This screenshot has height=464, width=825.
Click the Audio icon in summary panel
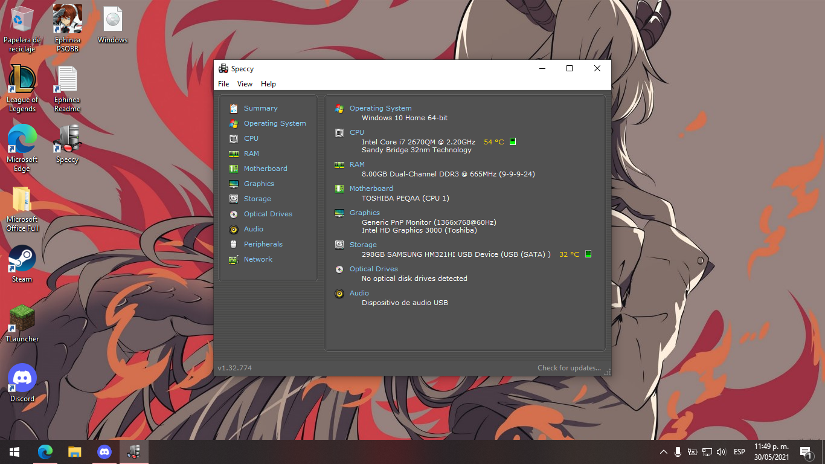click(339, 293)
